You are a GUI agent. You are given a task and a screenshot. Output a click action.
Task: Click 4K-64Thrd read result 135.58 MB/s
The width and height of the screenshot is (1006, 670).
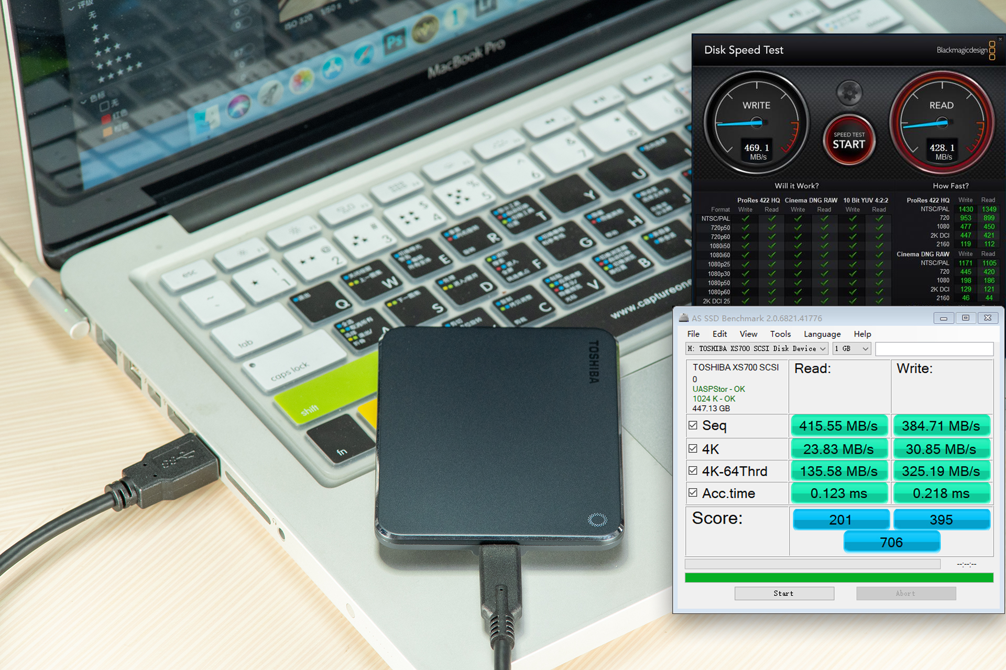click(x=839, y=471)
